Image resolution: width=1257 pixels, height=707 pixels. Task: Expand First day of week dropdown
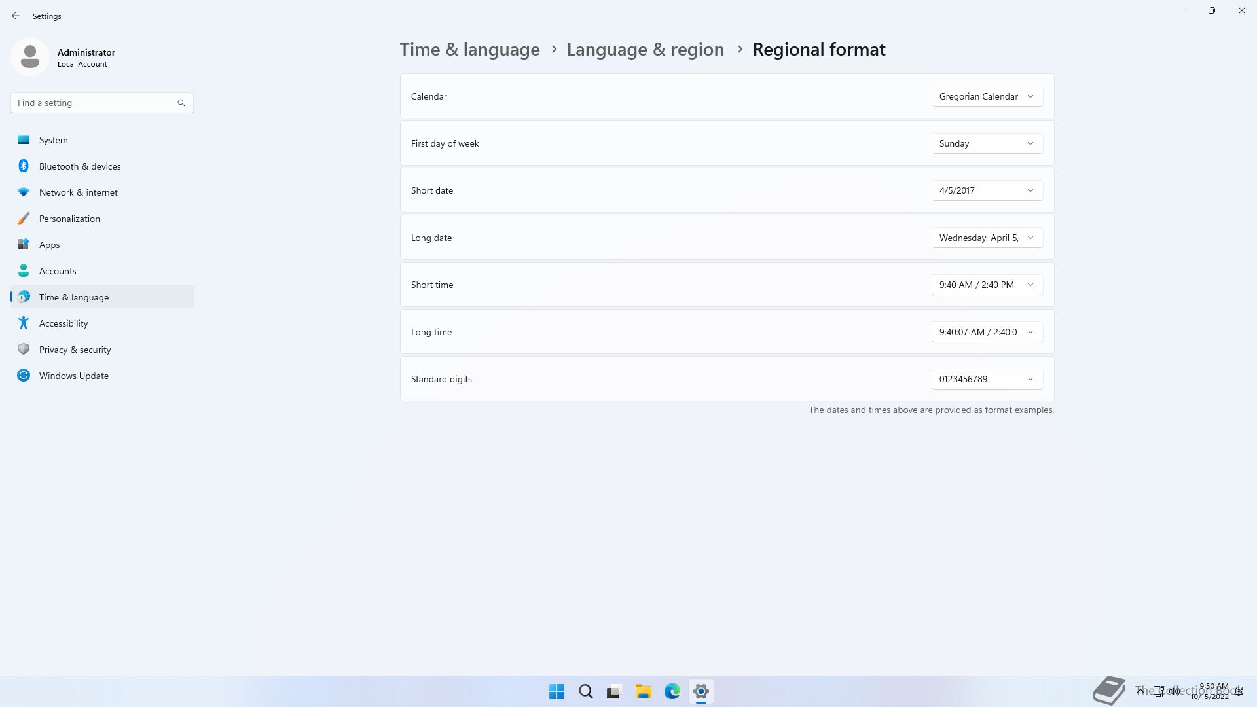pos(987,143)
